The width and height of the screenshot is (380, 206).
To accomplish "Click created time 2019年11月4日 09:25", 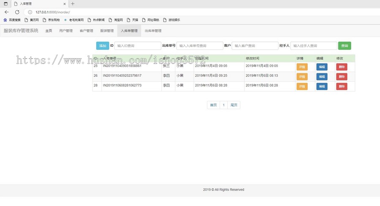I will pos(211,75).
